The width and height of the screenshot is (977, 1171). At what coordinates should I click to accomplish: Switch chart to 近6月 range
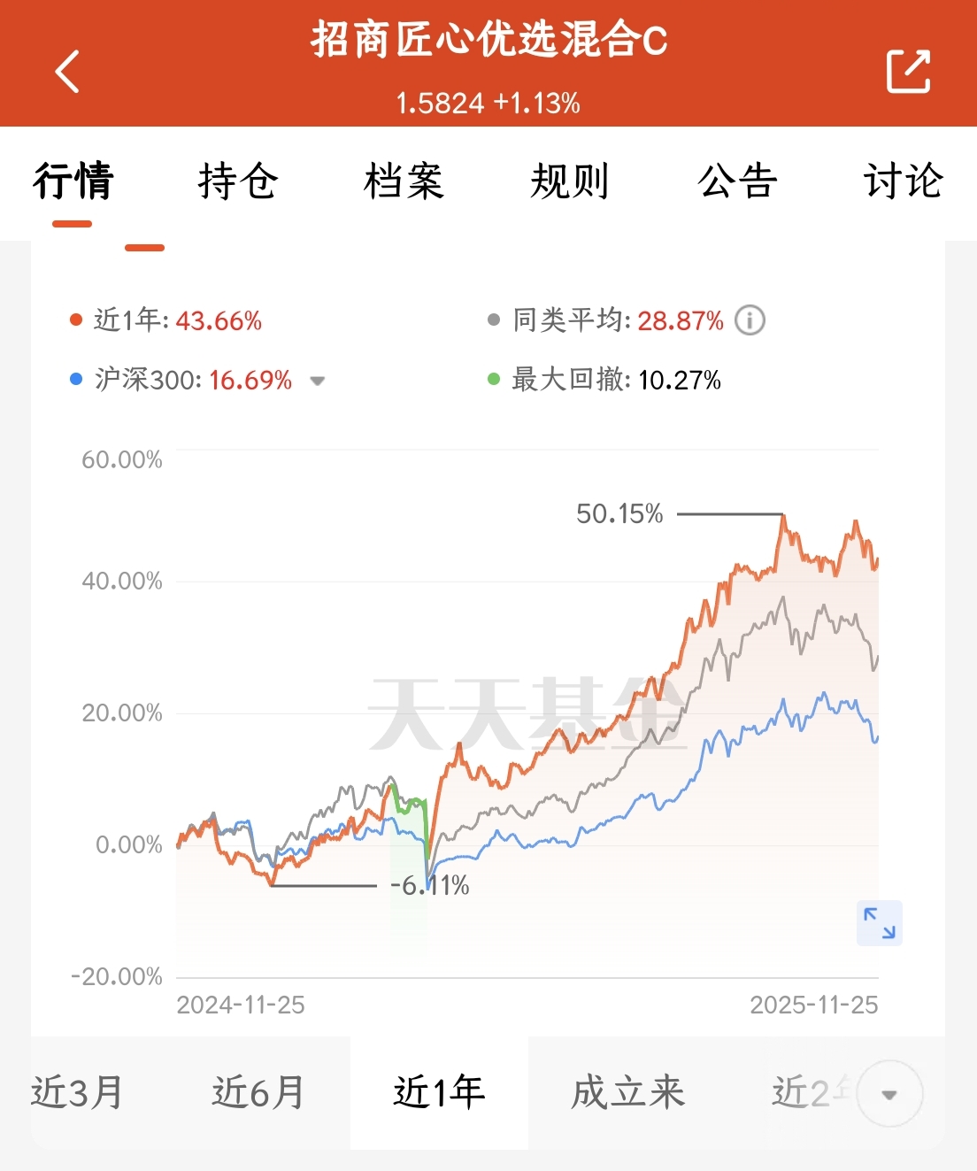(x=258, y=1093)
